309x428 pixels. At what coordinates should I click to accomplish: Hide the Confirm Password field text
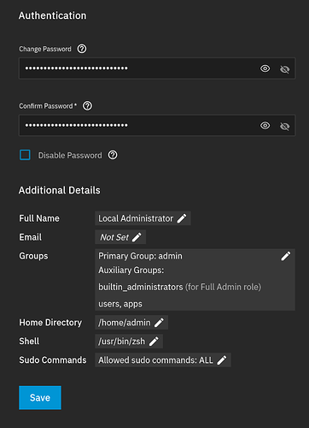285,126
